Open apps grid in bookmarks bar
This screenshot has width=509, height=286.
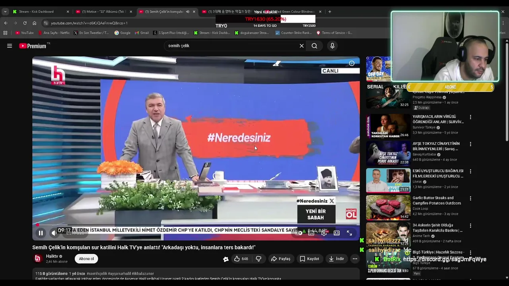6,33
